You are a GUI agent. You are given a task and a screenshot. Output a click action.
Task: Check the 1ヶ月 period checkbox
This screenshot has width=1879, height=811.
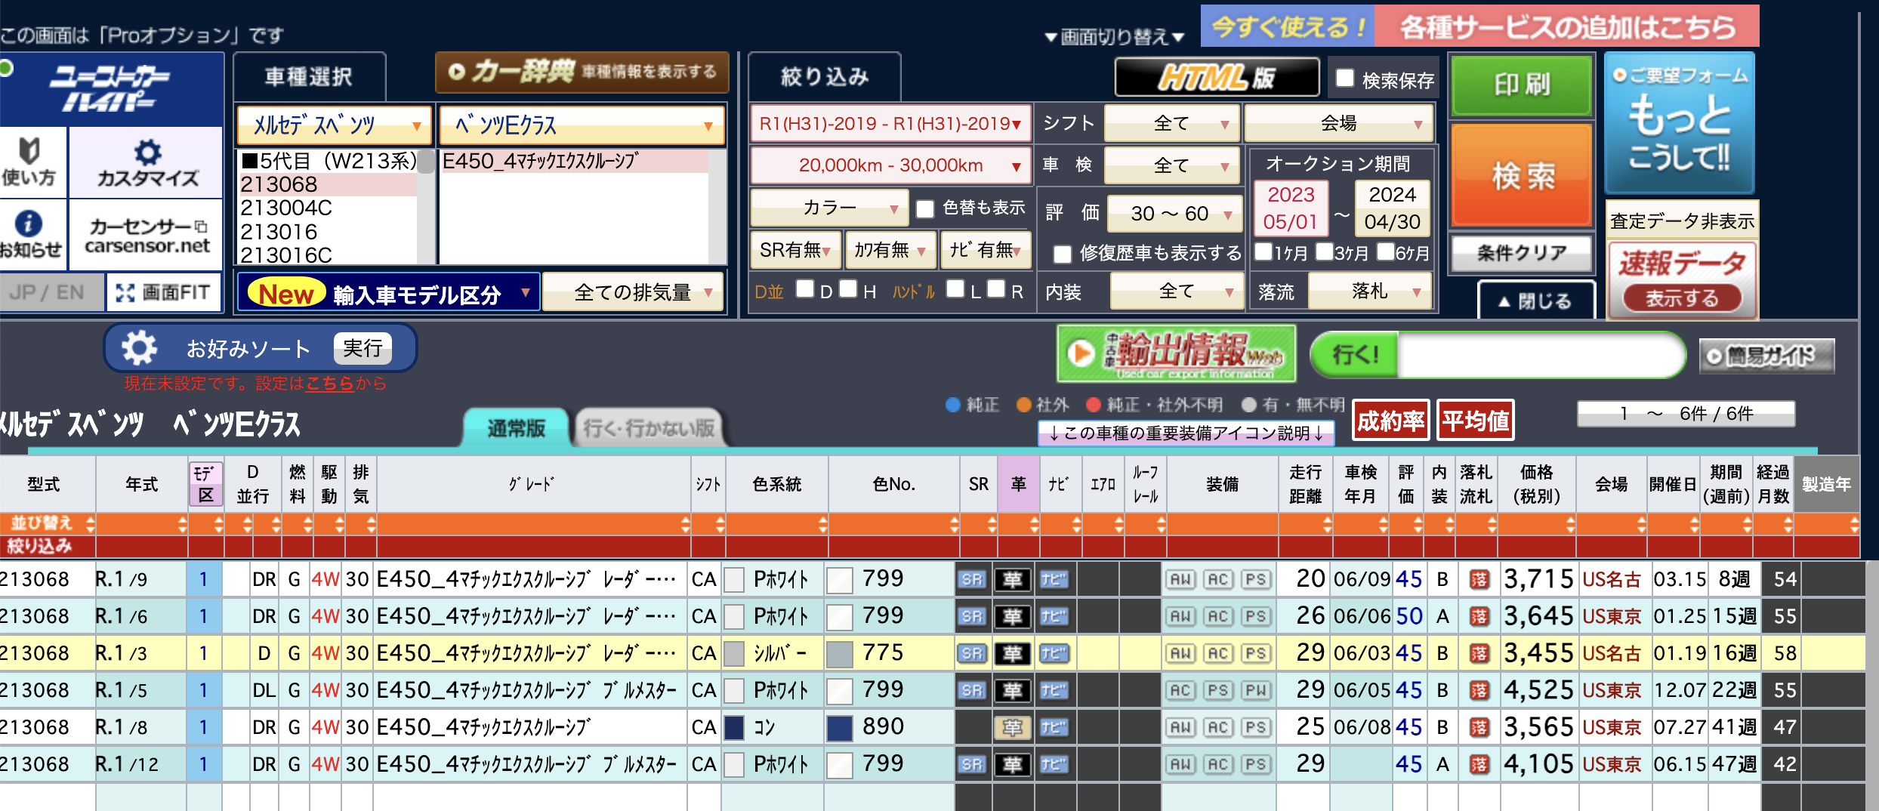pos(1263,251)
